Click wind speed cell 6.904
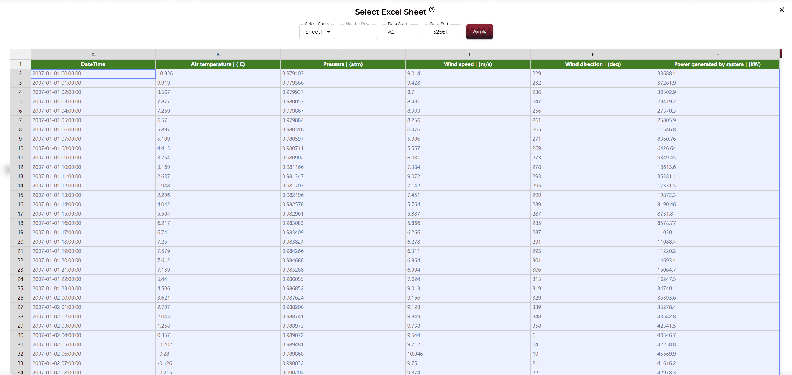The image size is (792, 375). (x=468, y=270)
